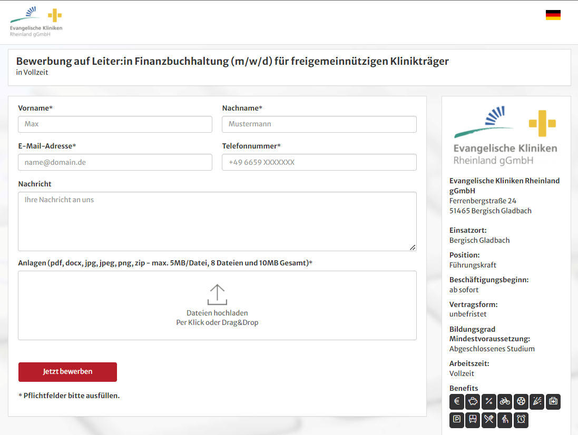Image resolution: width=578 pixels, height=435 pixels.
Task: Select the train public transport benefit icon
Action: click(x=473, y=420)
